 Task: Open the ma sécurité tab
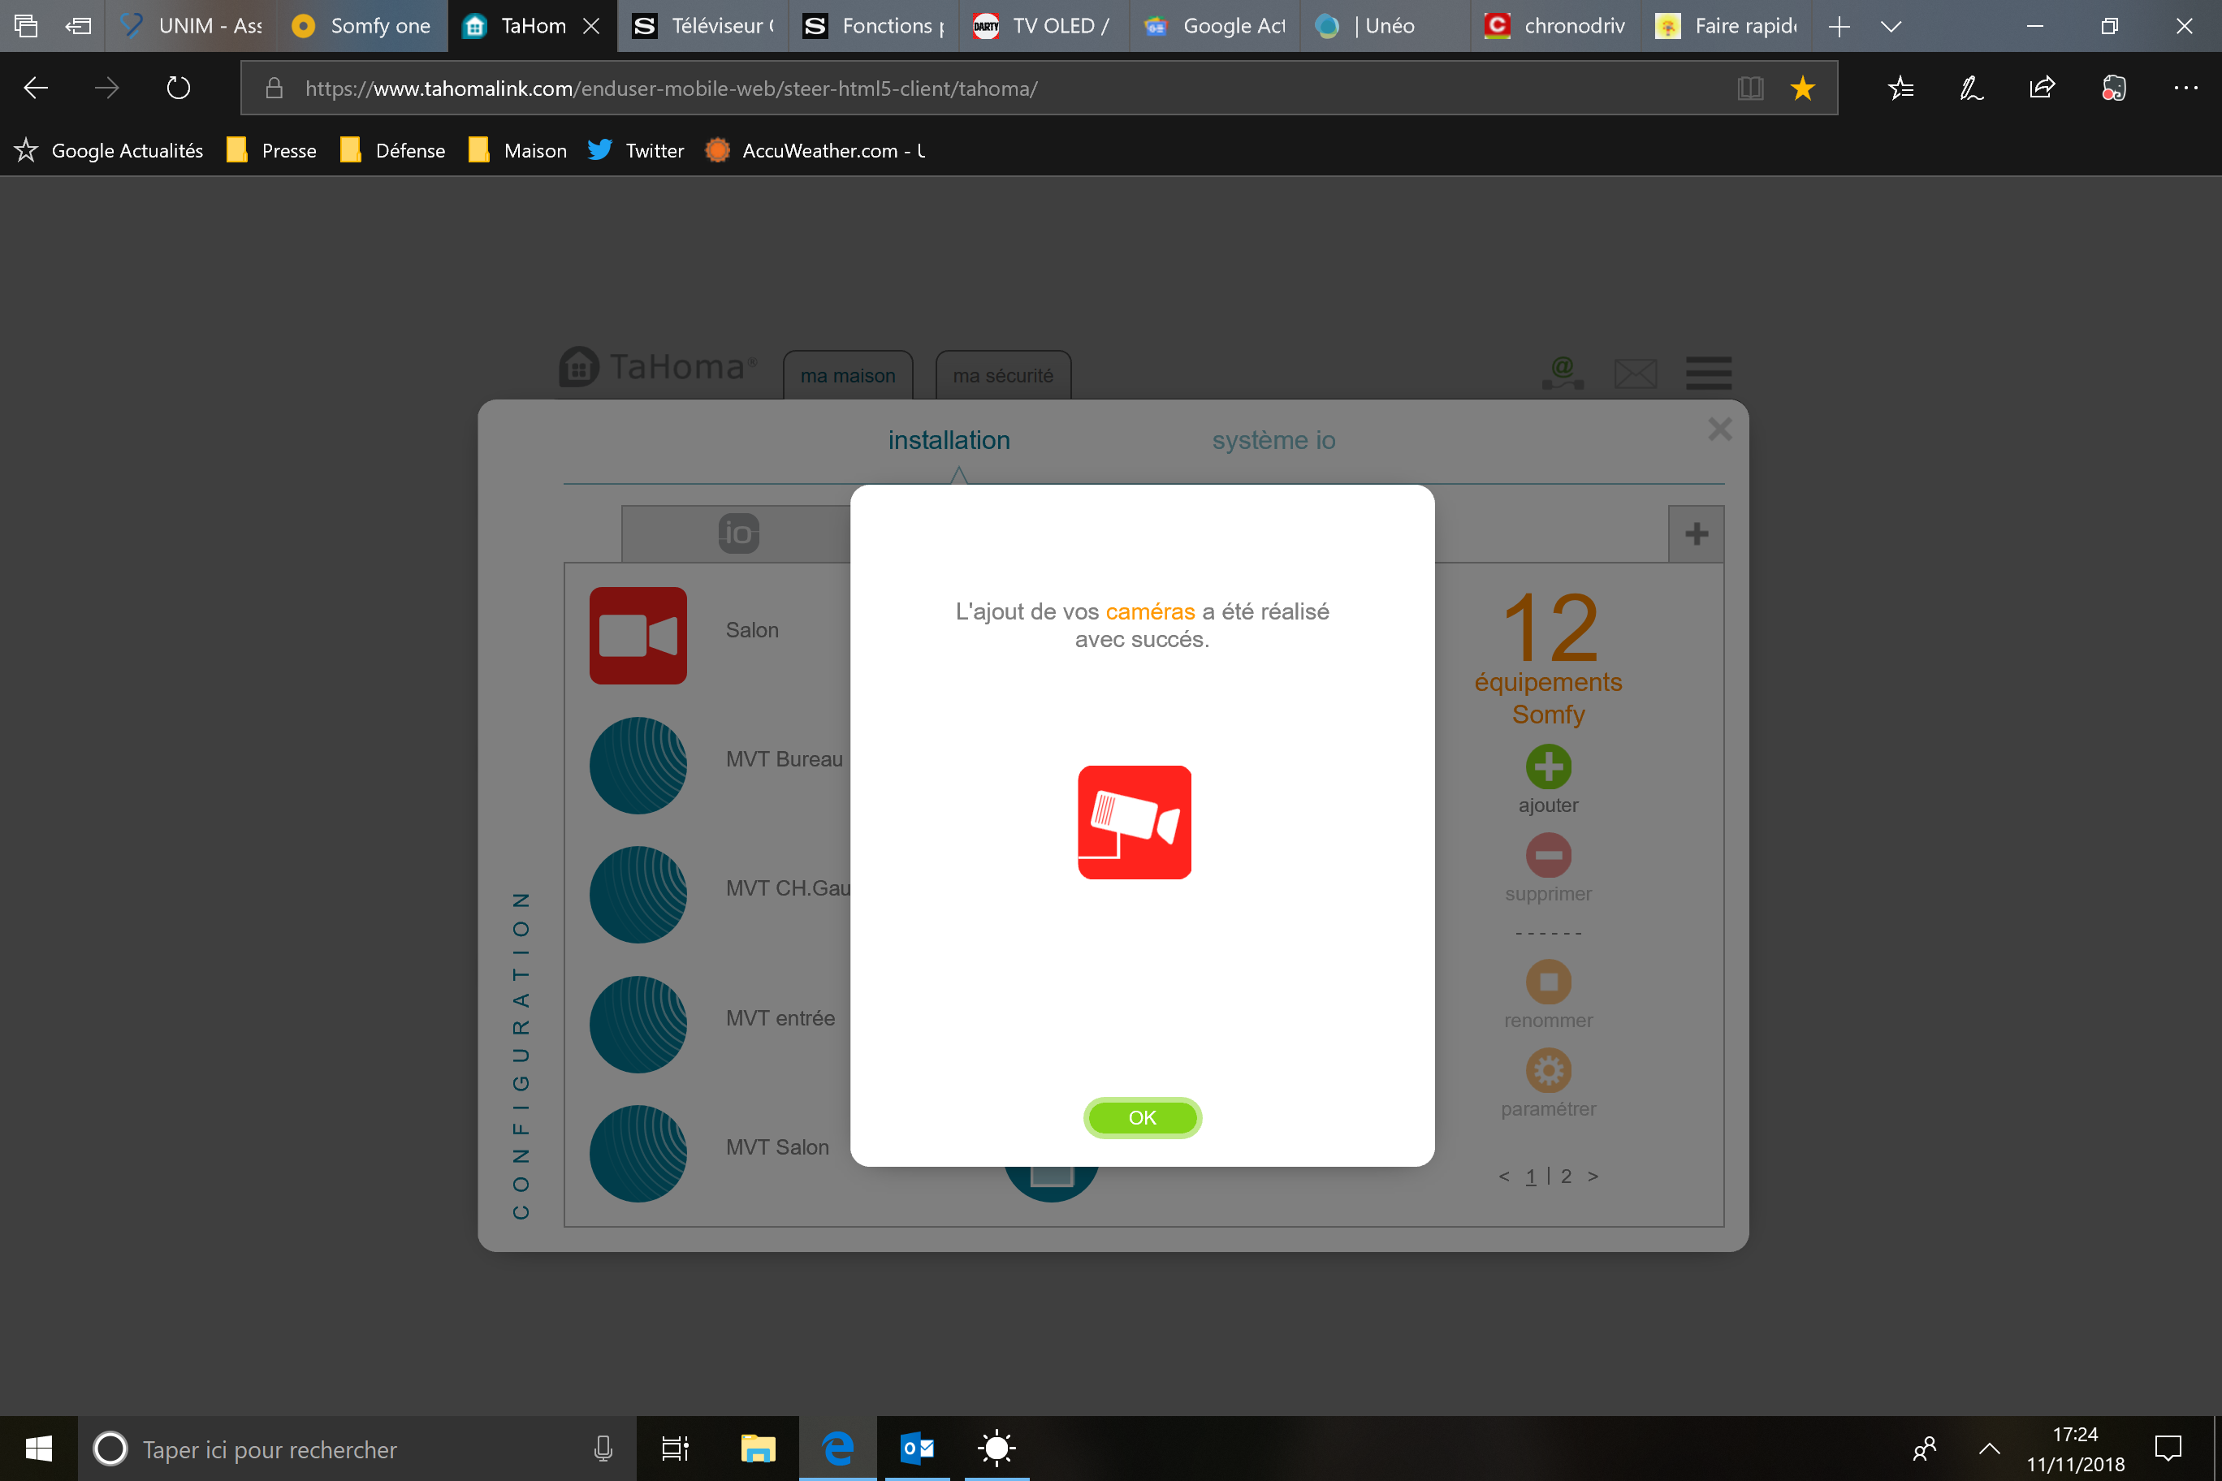[1002, 376]
